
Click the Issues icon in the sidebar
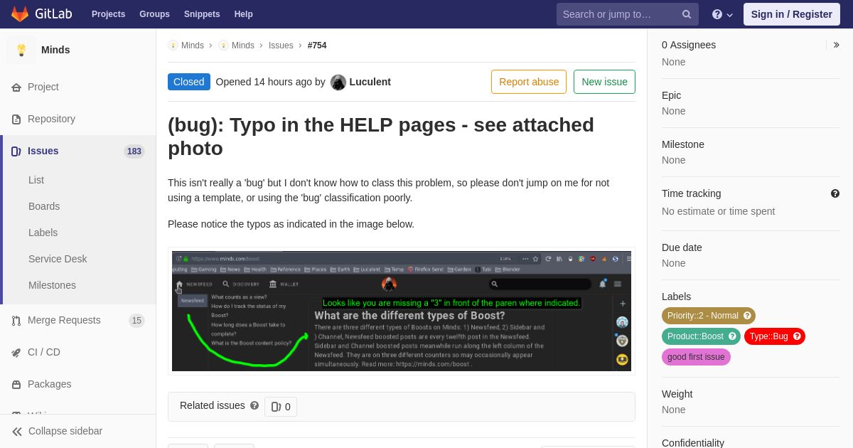(x=16, y=151)
